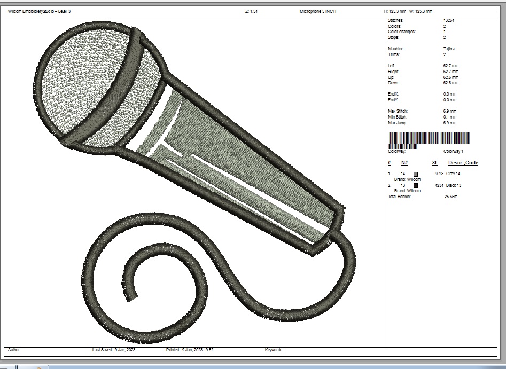The image size is (506, 369).
Task: Click the Colorway 1 value
Action: click(x=453, y=152)
